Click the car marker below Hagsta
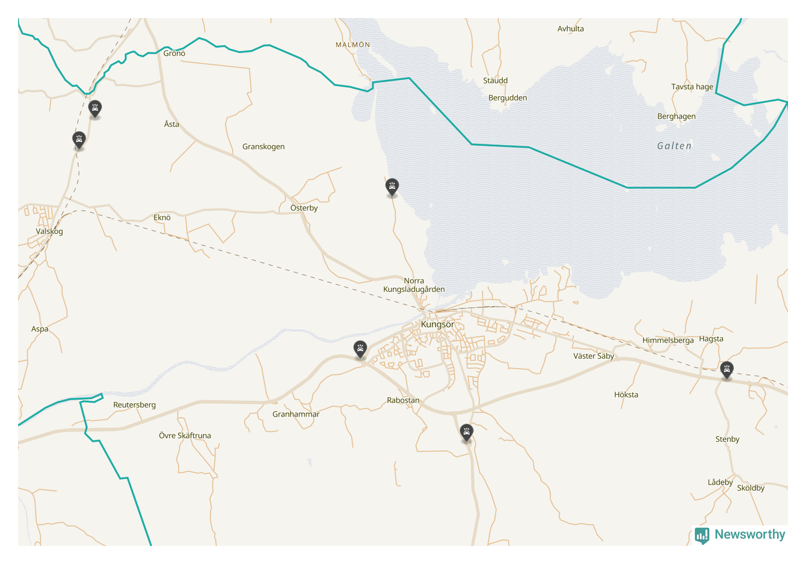 [727, 370]
